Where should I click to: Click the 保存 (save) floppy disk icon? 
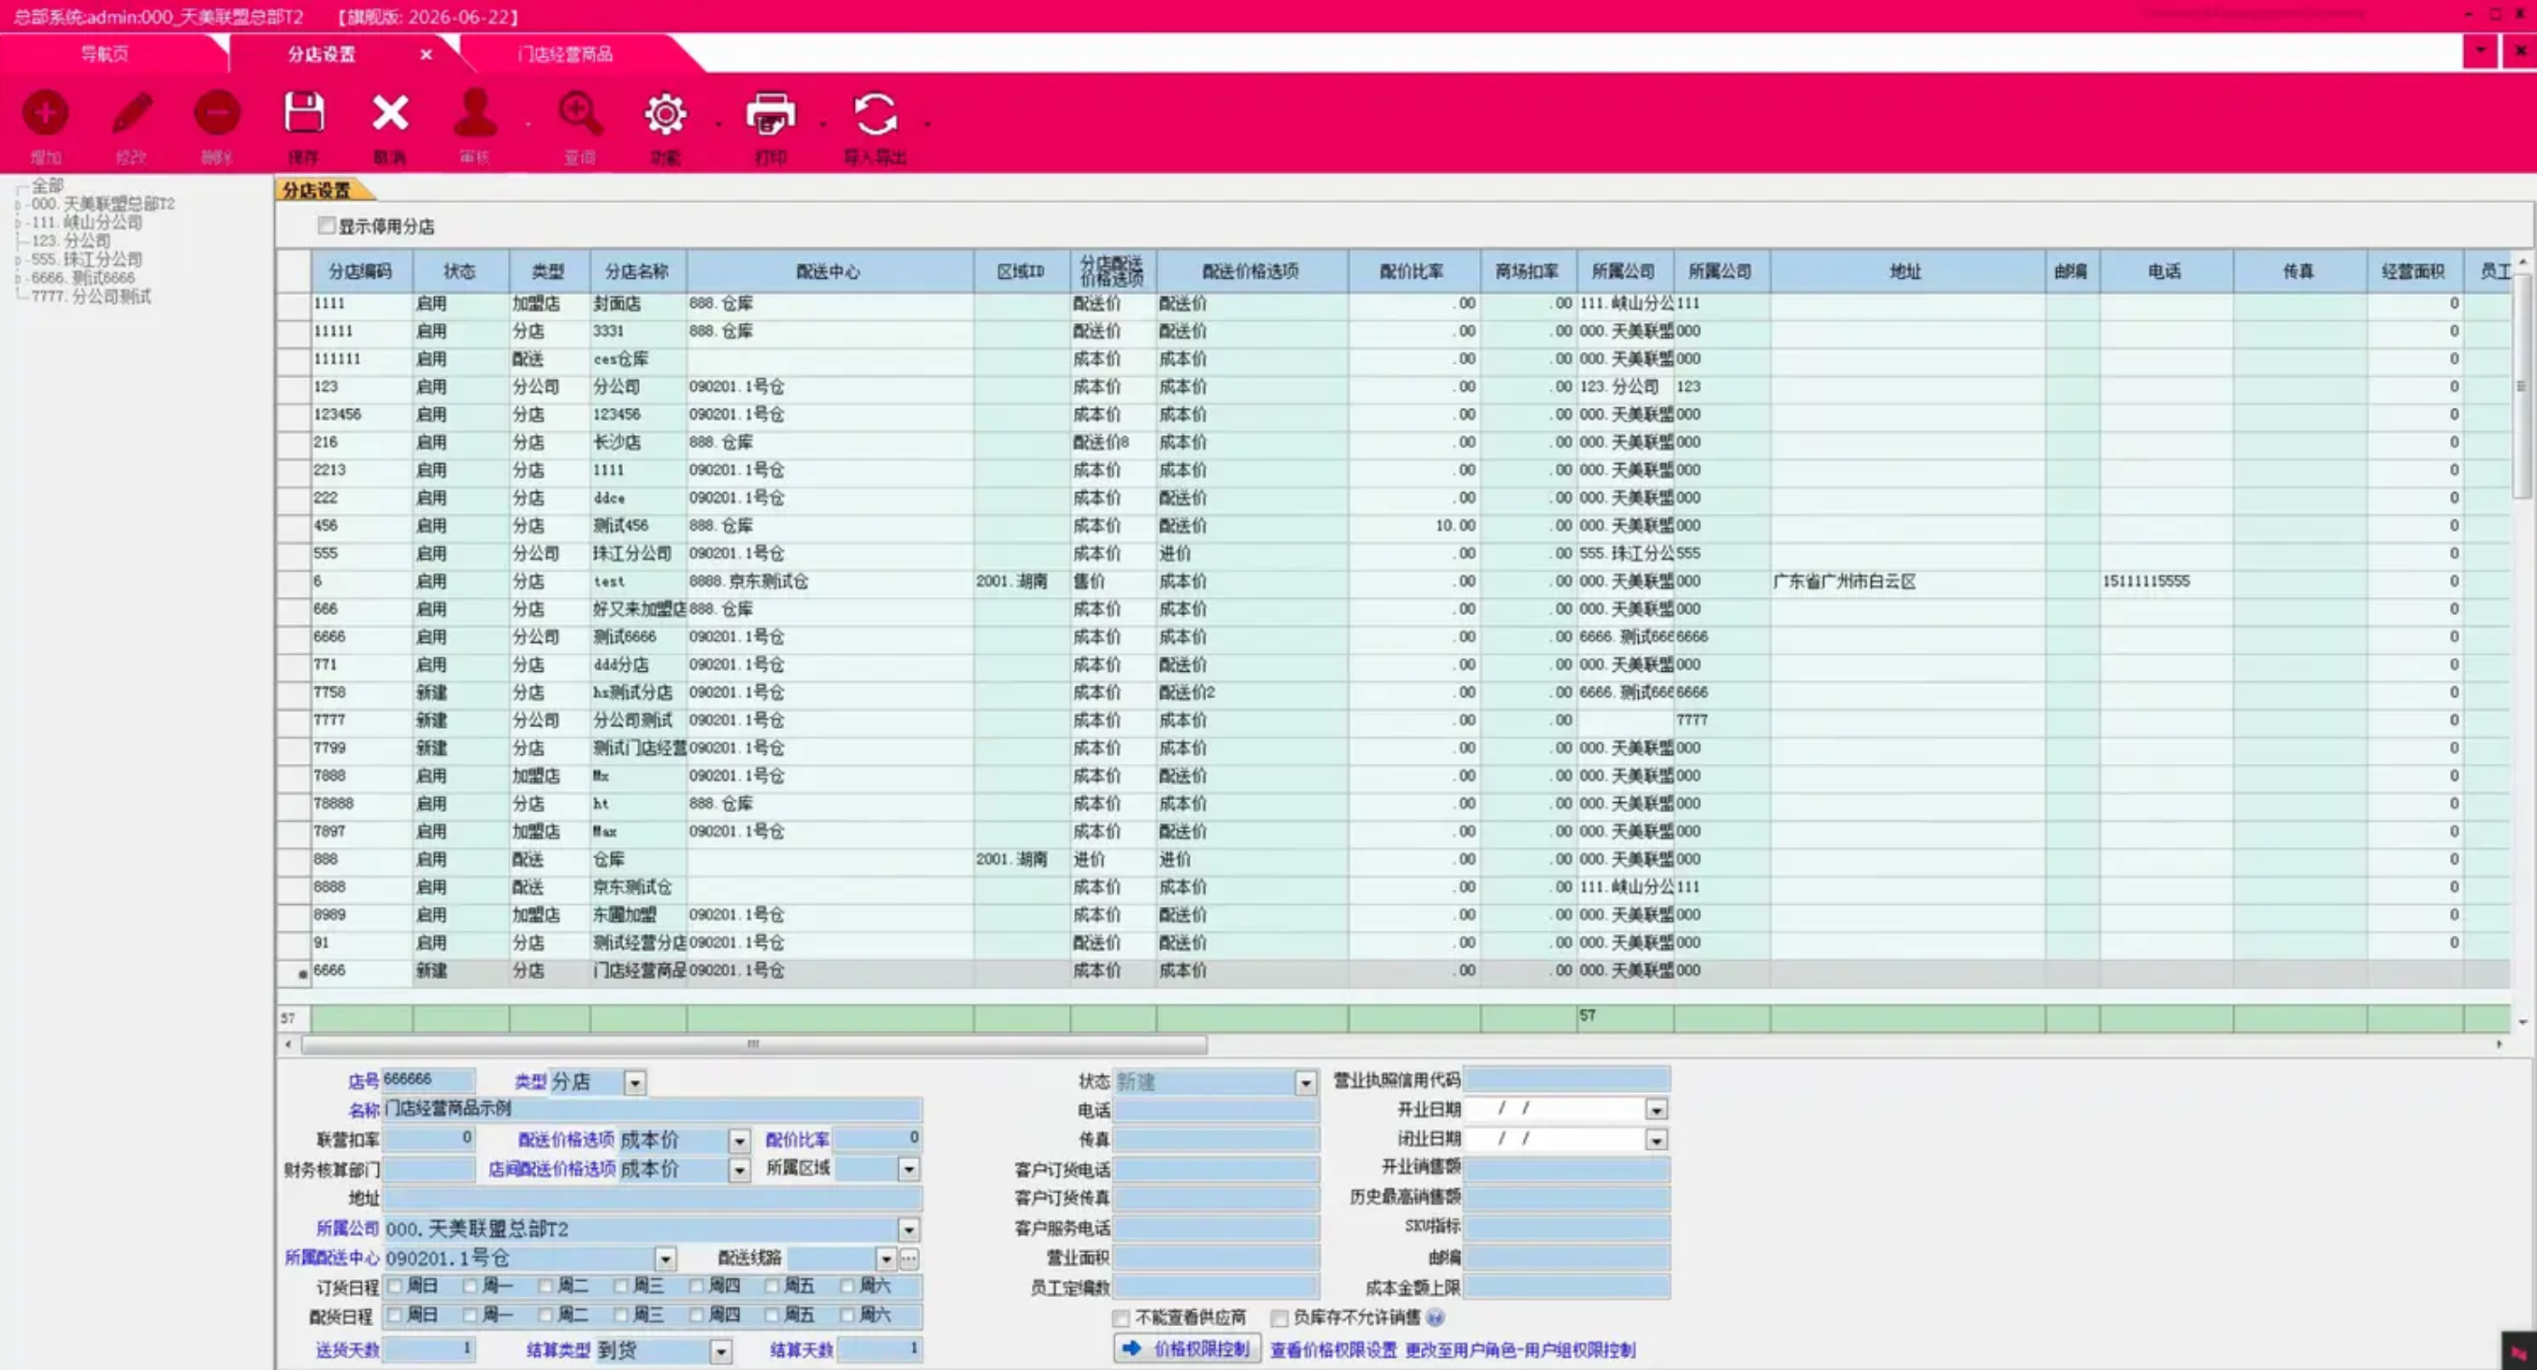click(x=303, y=112)
